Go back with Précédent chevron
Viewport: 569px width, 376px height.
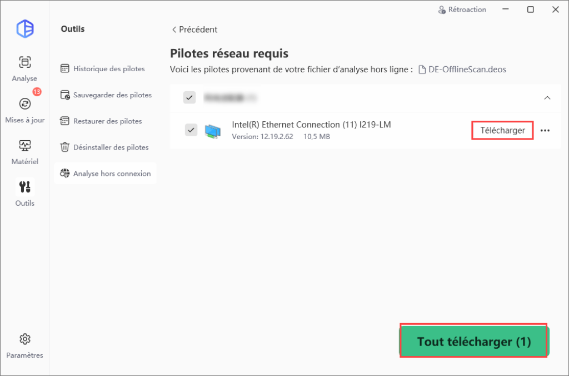[x=174, y=29]
